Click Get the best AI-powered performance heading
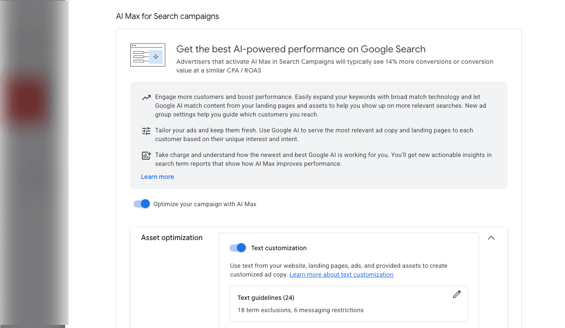The height and width of the screenshot is (328, 565). coord(301,49)
